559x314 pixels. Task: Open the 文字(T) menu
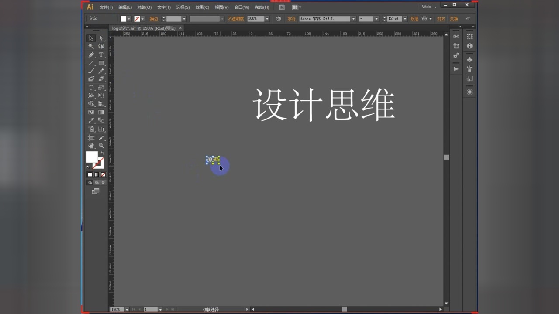click(164, 7)
